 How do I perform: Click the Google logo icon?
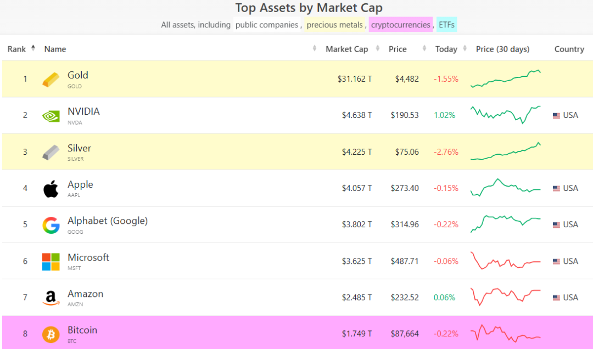pos(51,225)
